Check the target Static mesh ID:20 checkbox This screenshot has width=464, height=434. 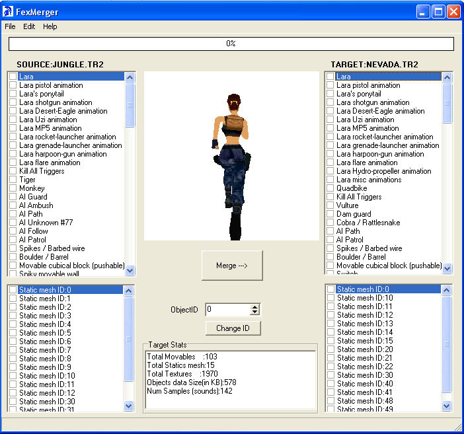click(331, 349)
